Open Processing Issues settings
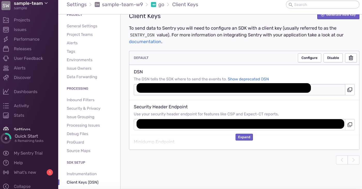Screen dimensions: 362x189 [x=83, y=125]
